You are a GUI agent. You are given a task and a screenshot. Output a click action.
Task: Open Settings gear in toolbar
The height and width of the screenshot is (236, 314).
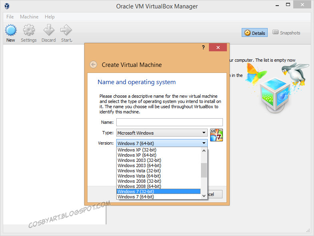29,30
